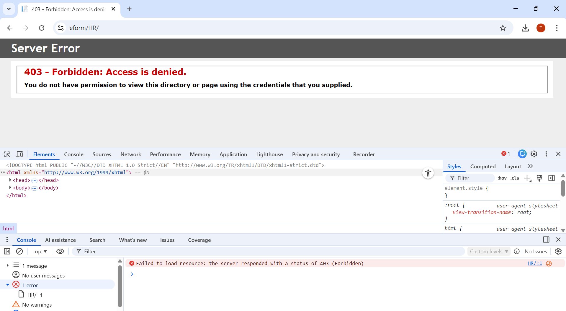Screen dimensions: 566x311
Task: Open the top JavaScript context dropdown
Action: point(40,251)
